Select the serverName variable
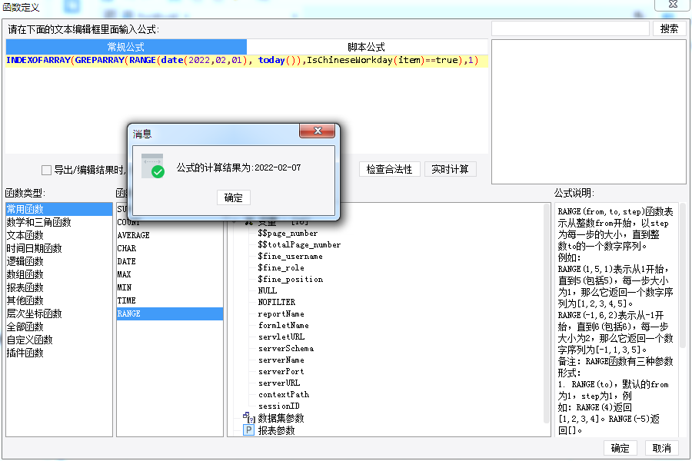 281,360
